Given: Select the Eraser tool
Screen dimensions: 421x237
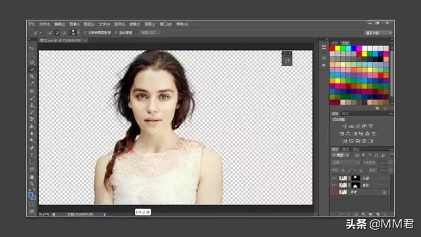Looking at the screenshot, I should [x=32, y=119].
